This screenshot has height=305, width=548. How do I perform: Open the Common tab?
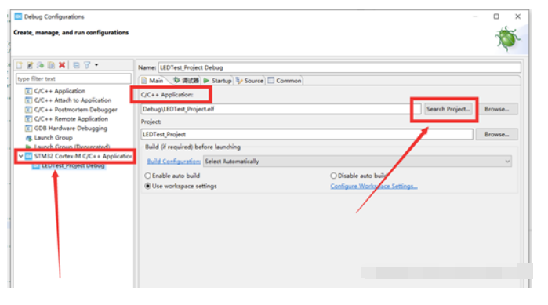click(x=285, y=81)
